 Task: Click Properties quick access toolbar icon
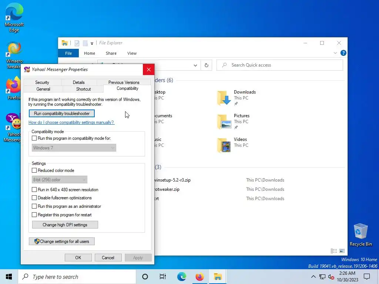tap(77, 43)
